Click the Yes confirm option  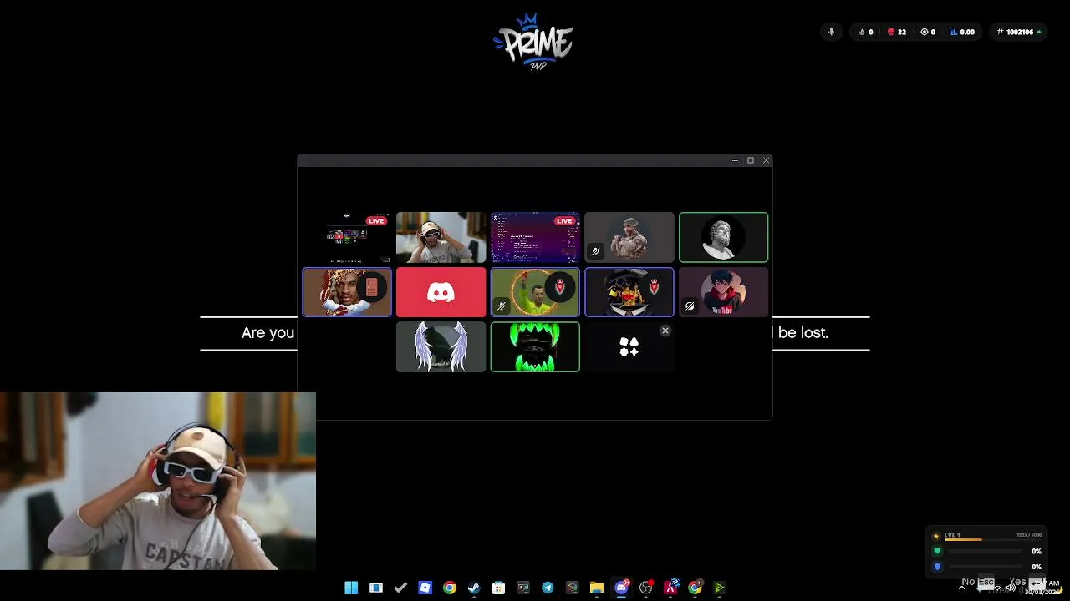[1027, 582]
